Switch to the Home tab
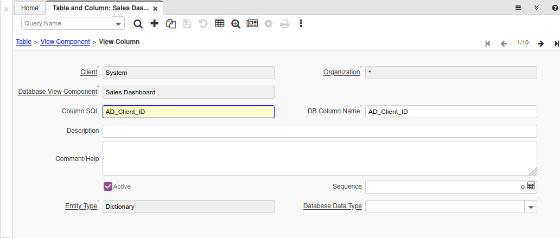The width and height of the screenshot is (560, 238). tap(30, 8)
